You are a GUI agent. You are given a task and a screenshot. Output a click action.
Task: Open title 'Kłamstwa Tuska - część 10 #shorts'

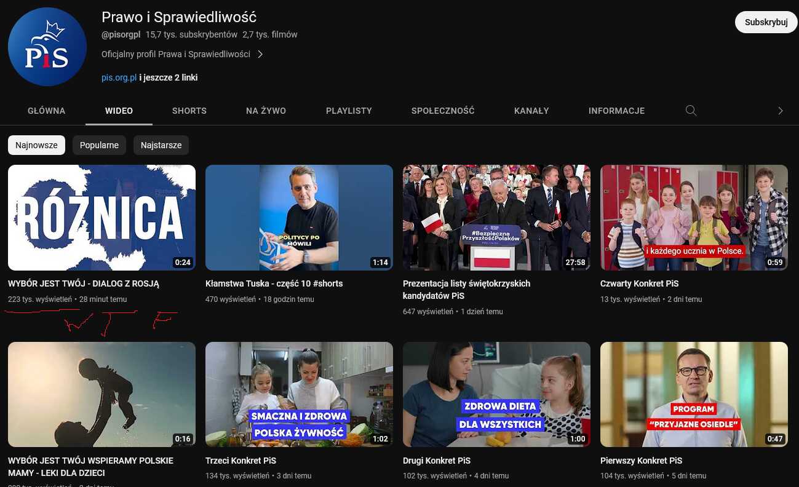tap(274, 283)
